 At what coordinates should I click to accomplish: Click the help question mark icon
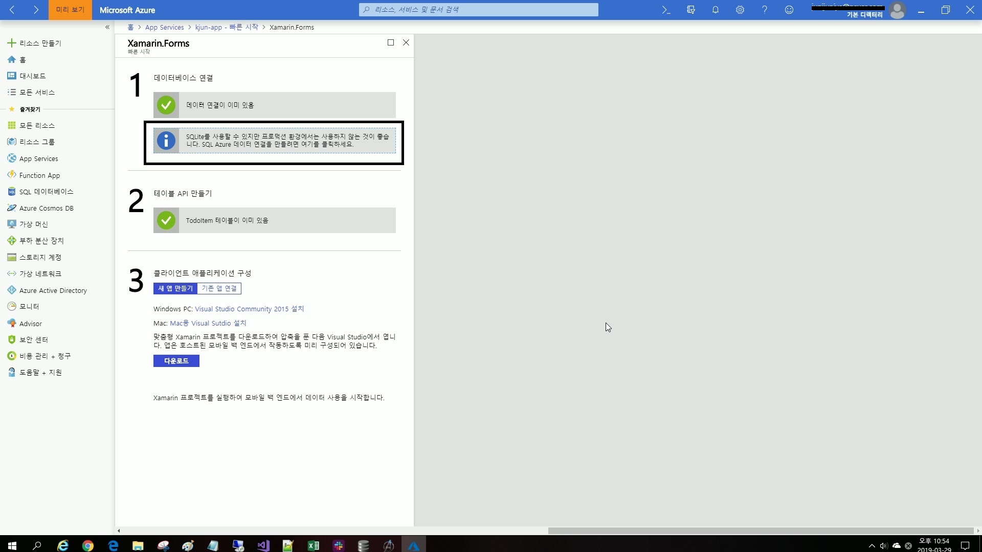coord(765,10)
